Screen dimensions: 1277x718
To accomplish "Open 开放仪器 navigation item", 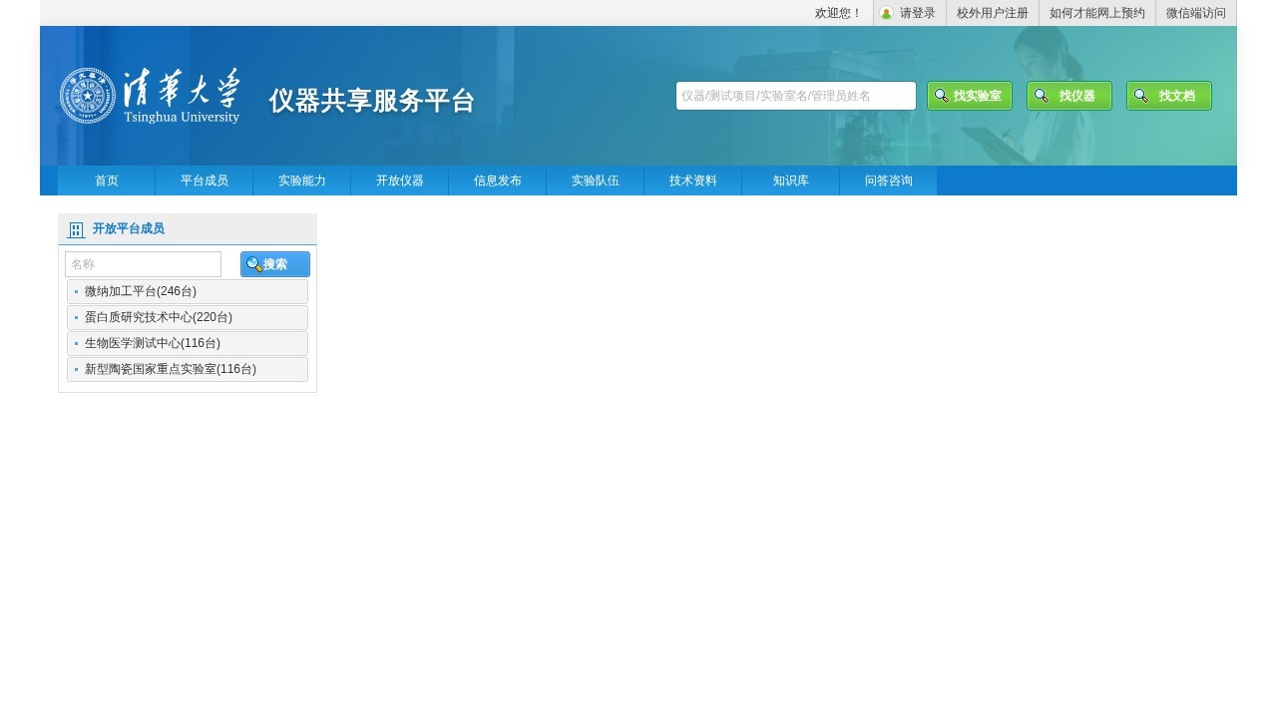I will (x=400, y=180).
